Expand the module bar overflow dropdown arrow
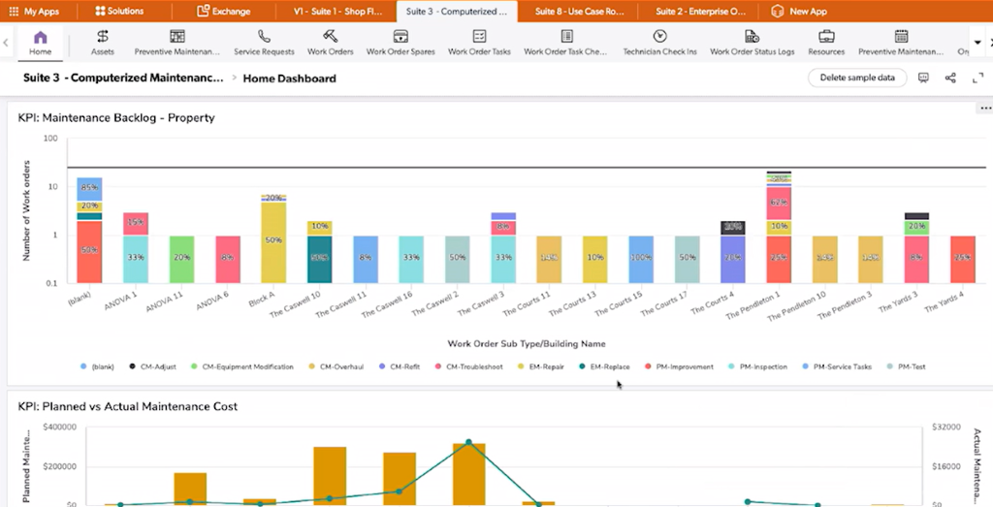The width and height of the screenshot is (993, 507). click(x=977, y=43)
